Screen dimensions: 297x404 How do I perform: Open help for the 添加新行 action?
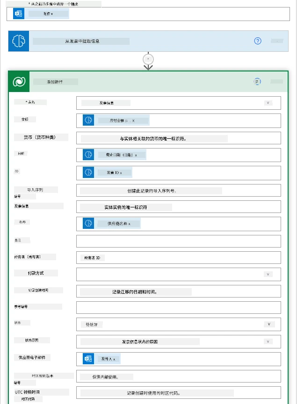pos(257,81)
